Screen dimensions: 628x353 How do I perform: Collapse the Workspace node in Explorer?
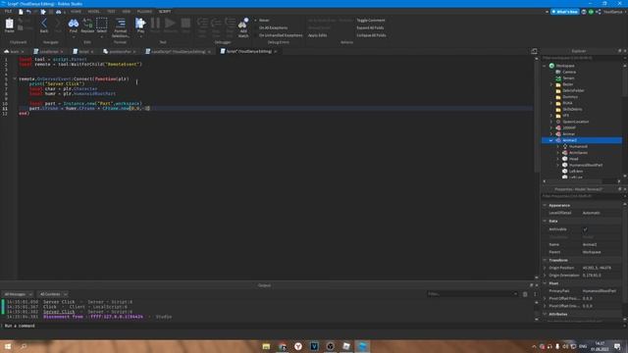coord(545,66)
